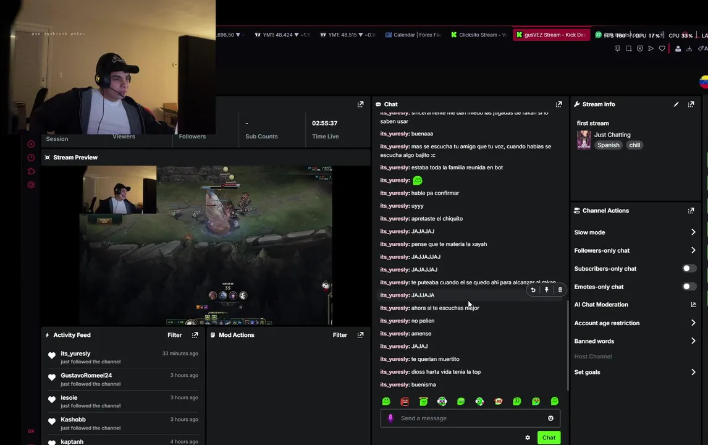Click its_yuresly in the Activity Feed

tap(75, 354)
